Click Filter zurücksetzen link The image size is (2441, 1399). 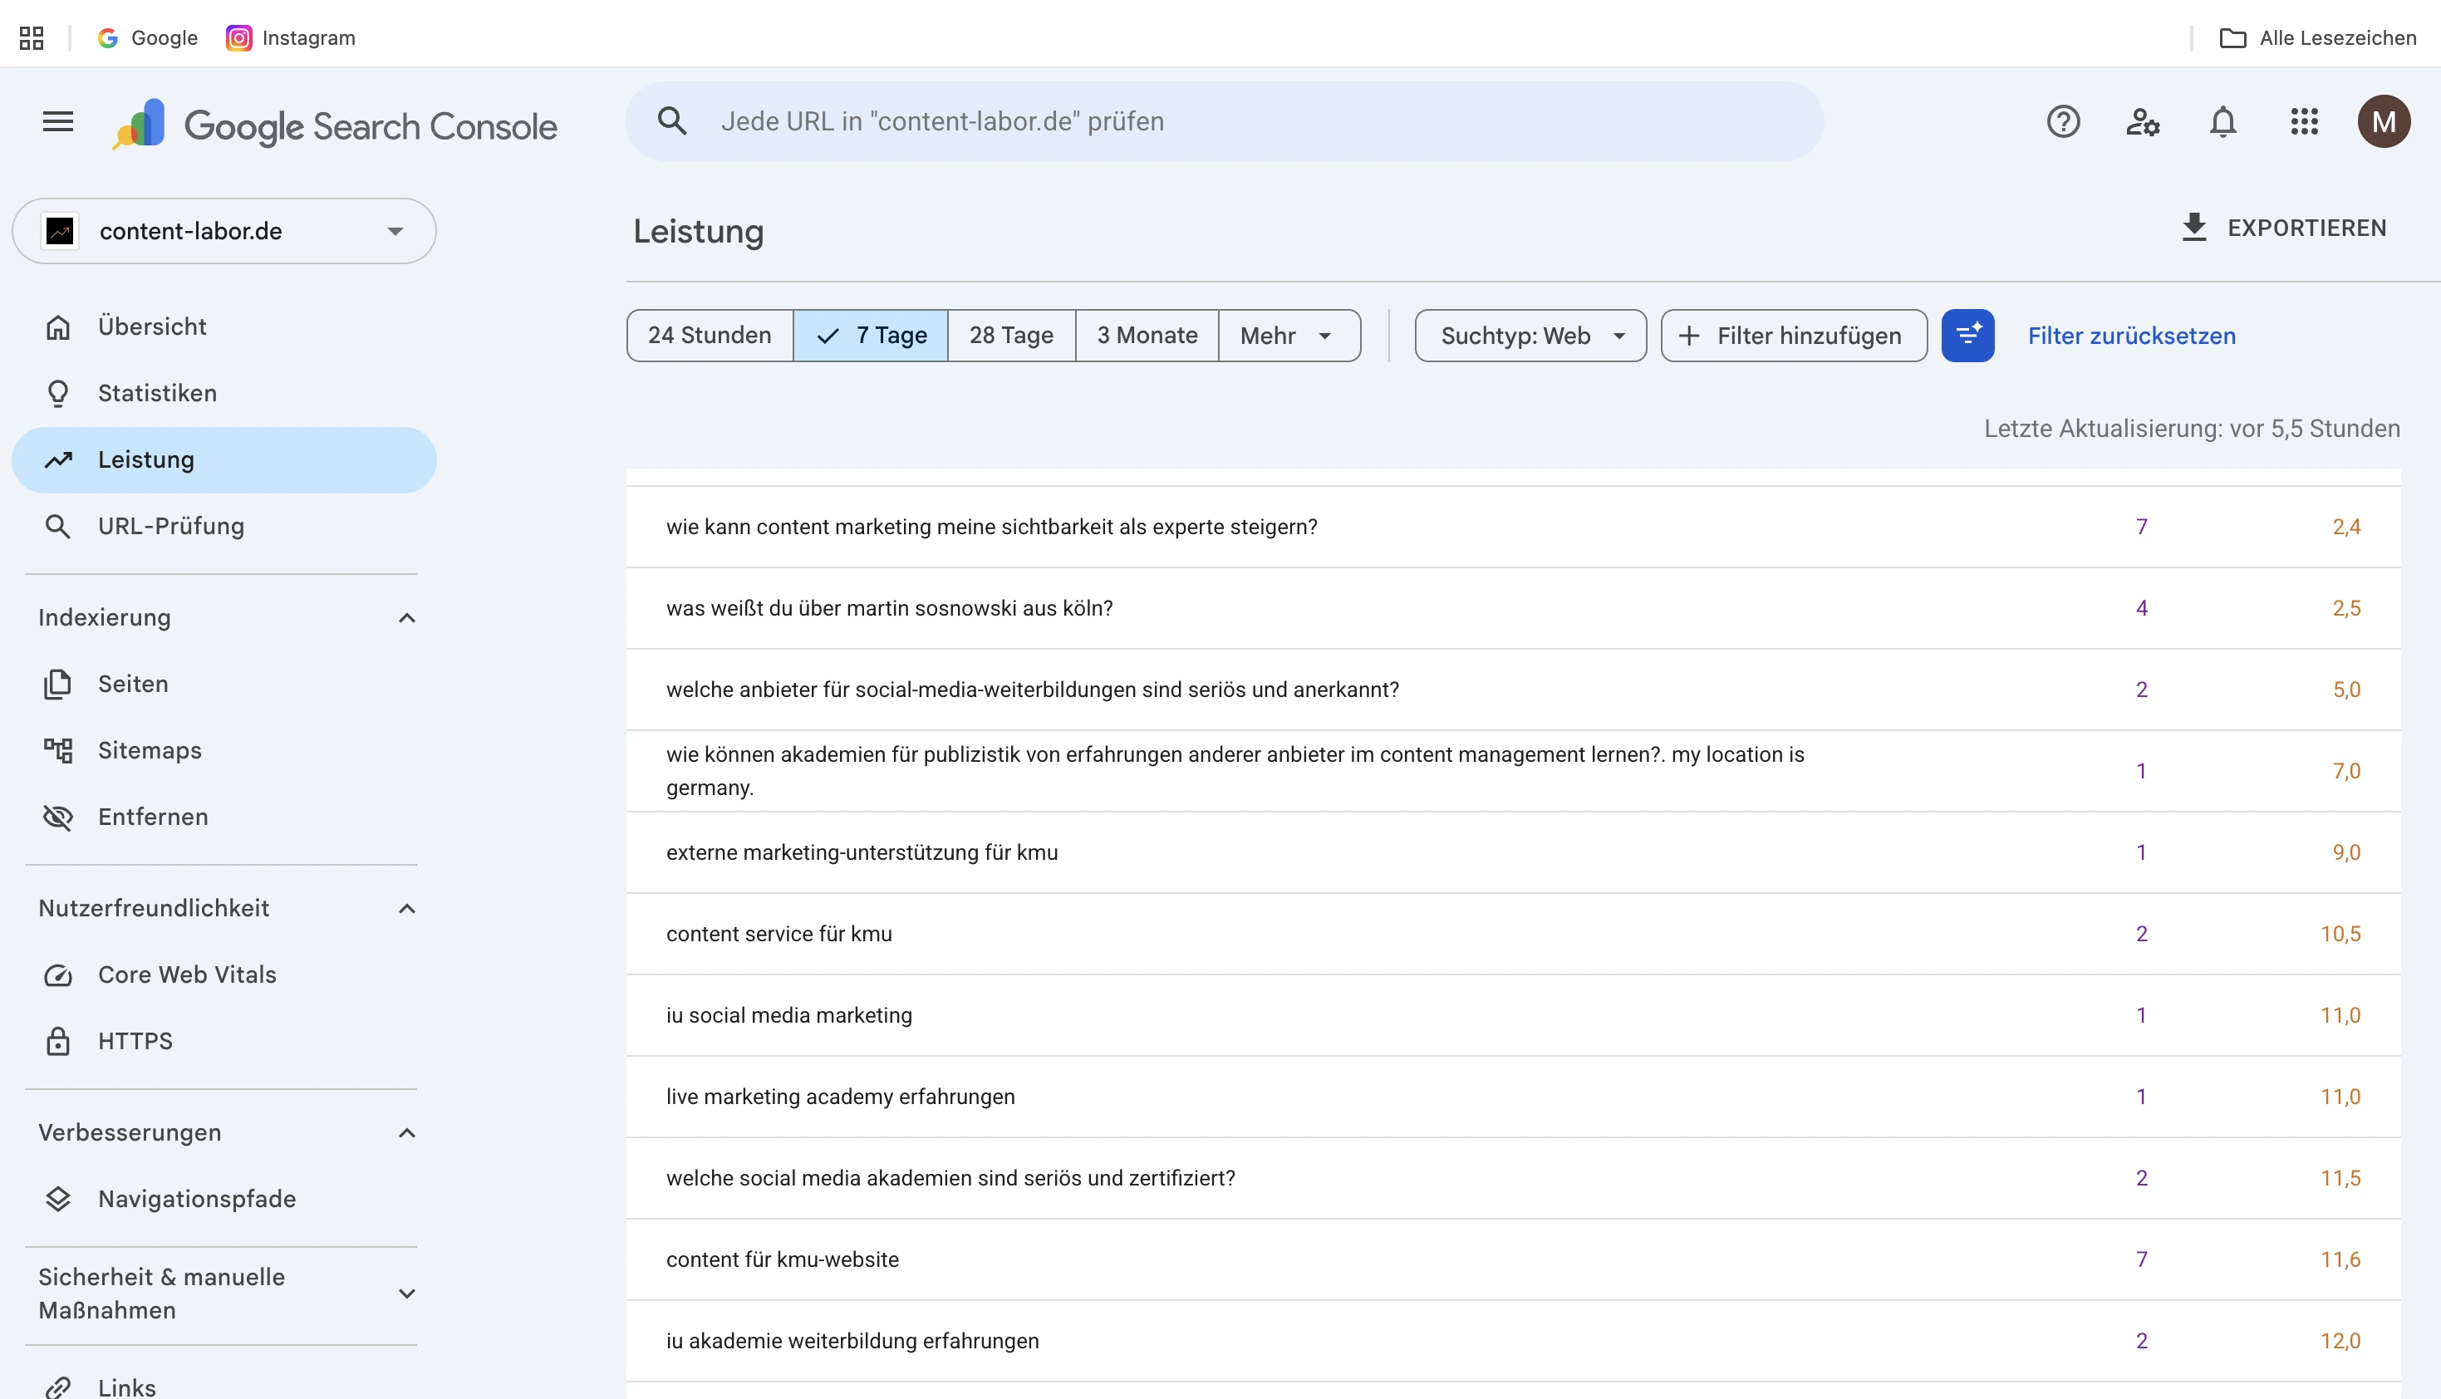pyautogui.click(x=2132, y=336)
